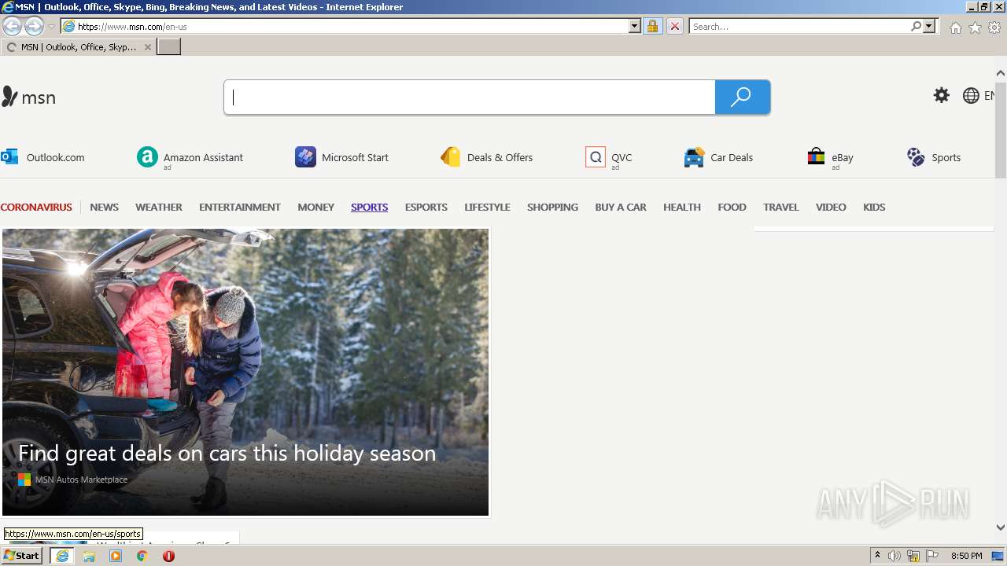Open the NEWS section
Screen dimensions: 1007x566
[104, 207]
